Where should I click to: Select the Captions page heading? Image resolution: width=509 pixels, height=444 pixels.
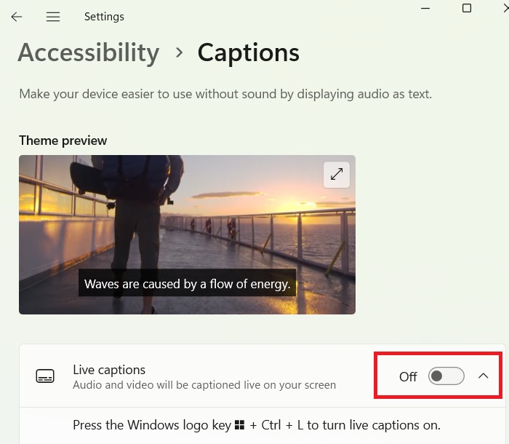pyautogui.click(x=249, y=53)
